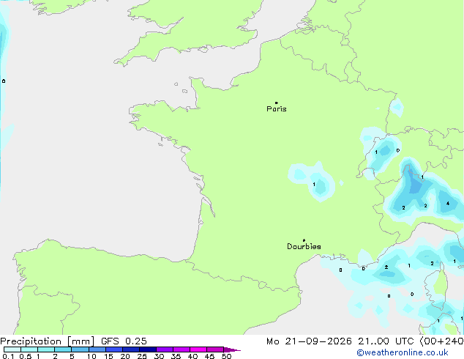The height and width of the screenshot is (359, 464).
Task: Pick the 25 mm dark navy legend swatch
Action: pyautogui.click(x=148, y=349)
